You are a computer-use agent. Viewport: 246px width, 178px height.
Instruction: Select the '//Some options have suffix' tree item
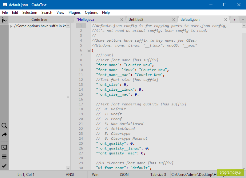click(40, 26)
